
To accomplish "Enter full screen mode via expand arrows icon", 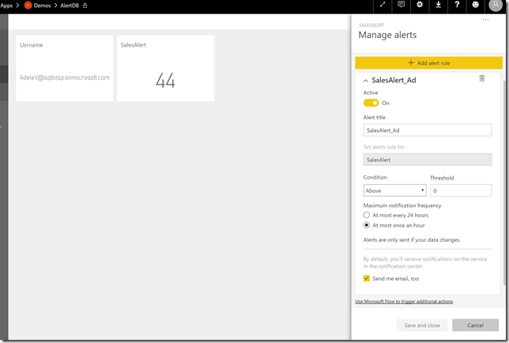I will (x=383, y=5).
